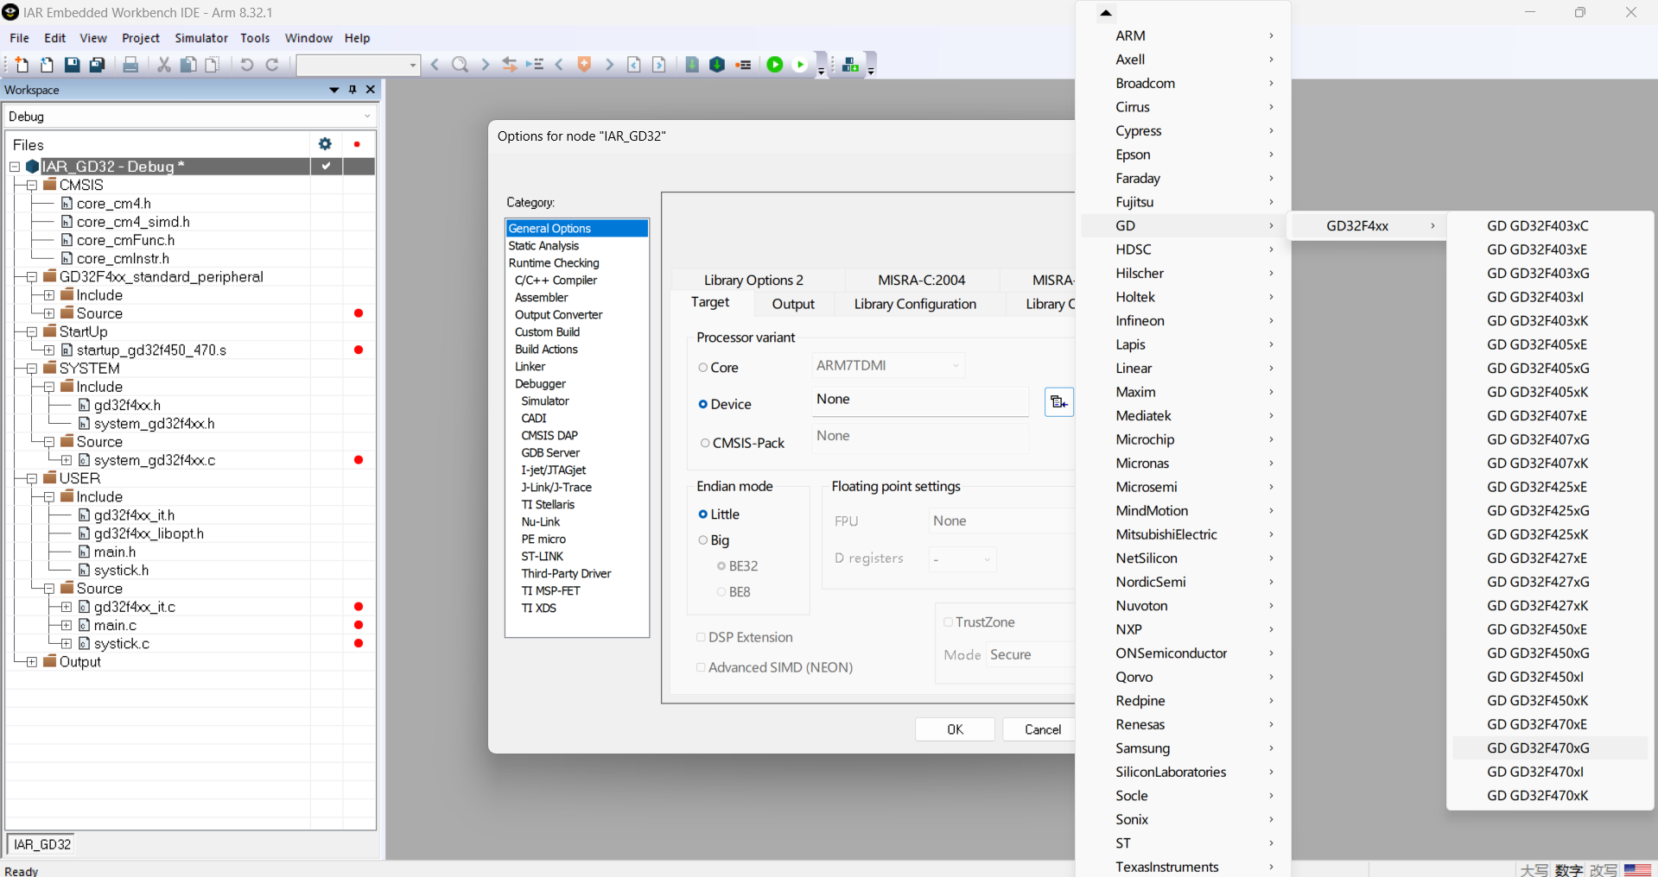Expand the Output folder node
The height and width of the screenshot is (877, 1658).
[x=32, y=662]
